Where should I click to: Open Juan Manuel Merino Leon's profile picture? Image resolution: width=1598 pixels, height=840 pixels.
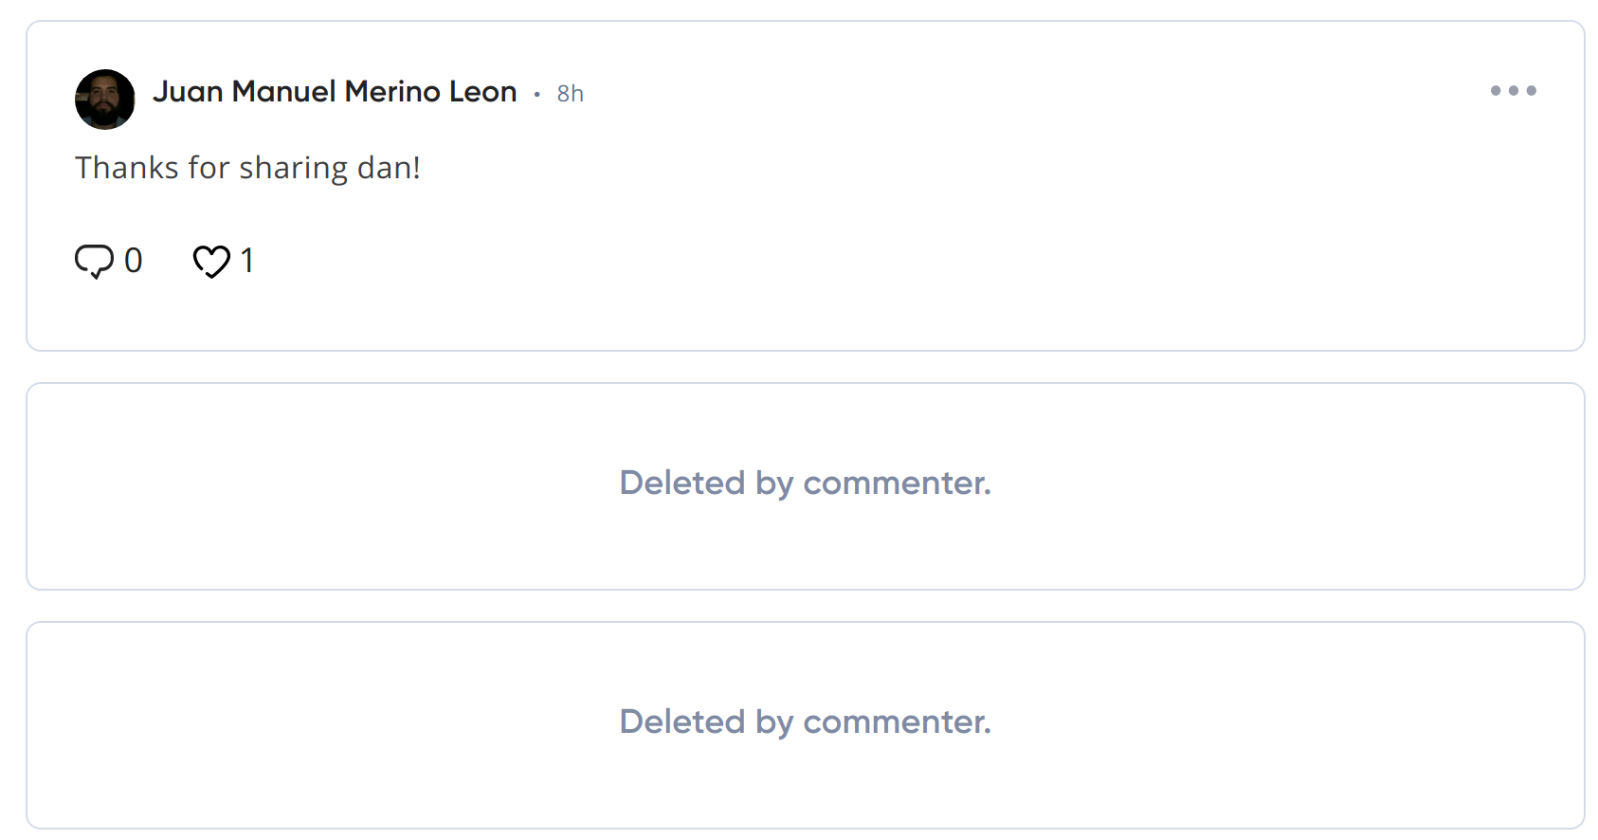tap(105, 99)
